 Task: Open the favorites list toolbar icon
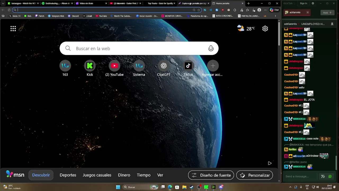(247, 10)
